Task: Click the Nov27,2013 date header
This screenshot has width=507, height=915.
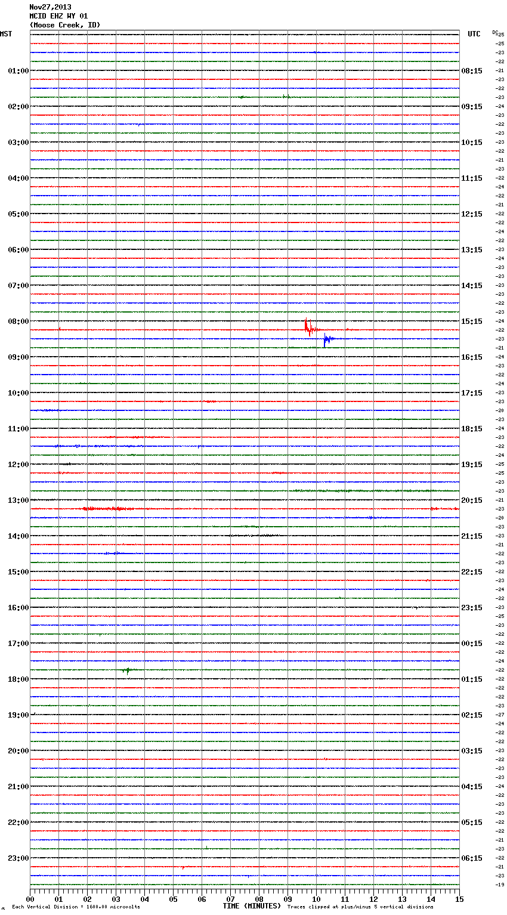Action: (x=50, y=7)
